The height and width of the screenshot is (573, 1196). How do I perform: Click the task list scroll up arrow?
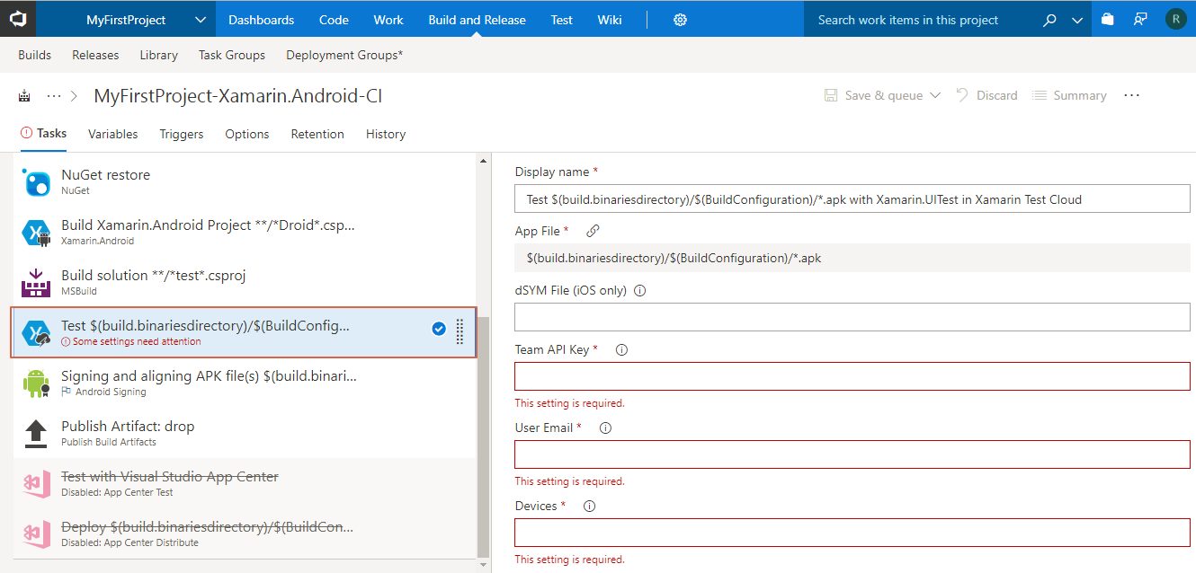(484, 162)
